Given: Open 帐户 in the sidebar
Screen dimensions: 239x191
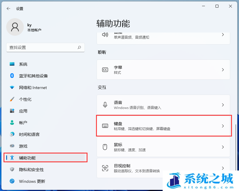Looking at the screenshot, I should click(46, 122).
